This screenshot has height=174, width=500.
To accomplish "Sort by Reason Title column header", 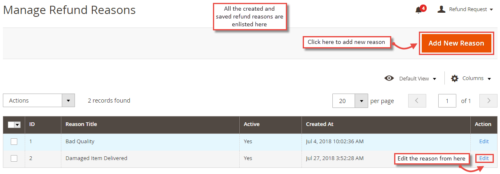I will coord(81,124).
